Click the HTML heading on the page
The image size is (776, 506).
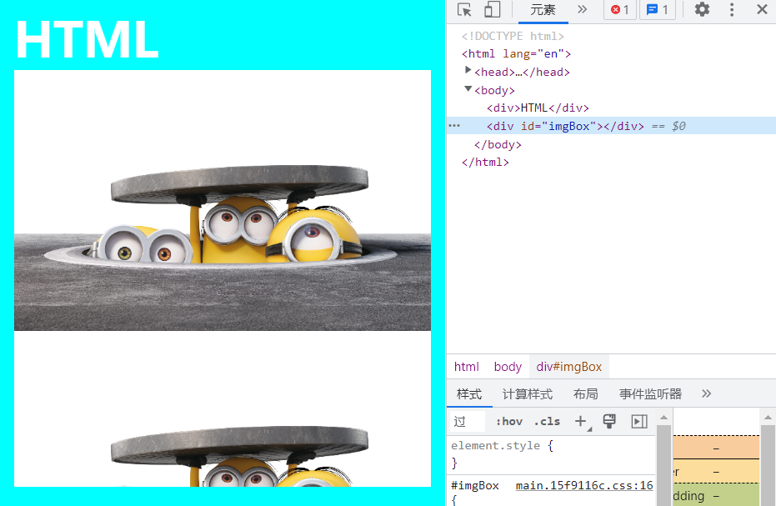point(88,40)
